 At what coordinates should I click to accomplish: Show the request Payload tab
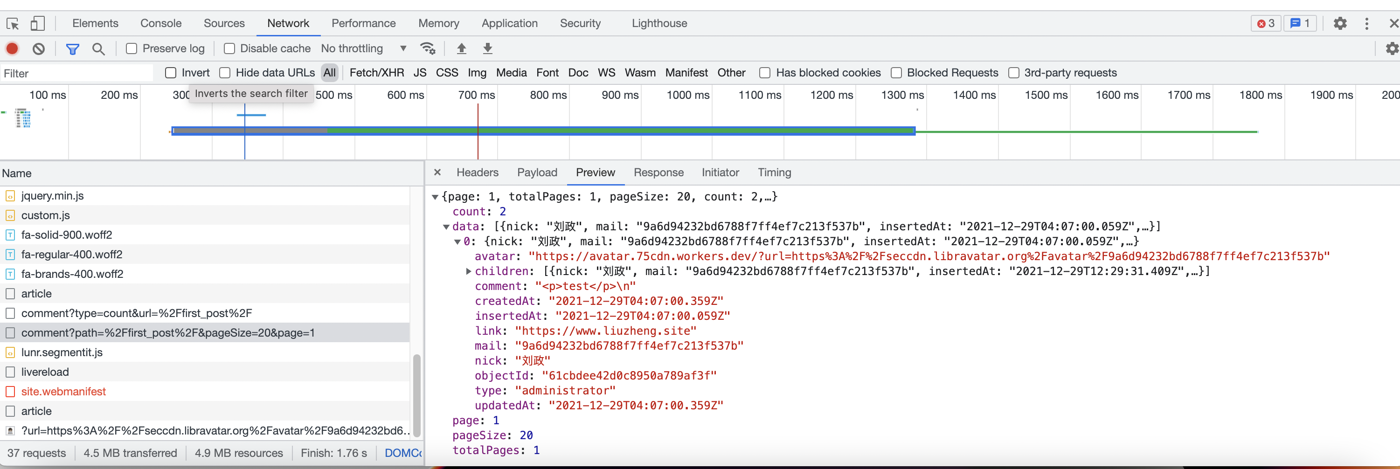537,172
